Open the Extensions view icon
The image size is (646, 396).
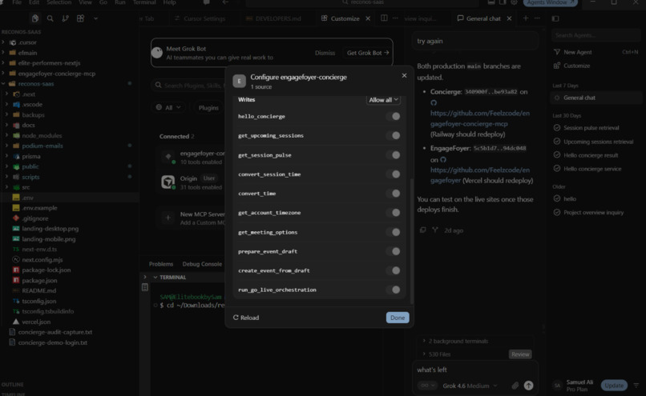80,18
